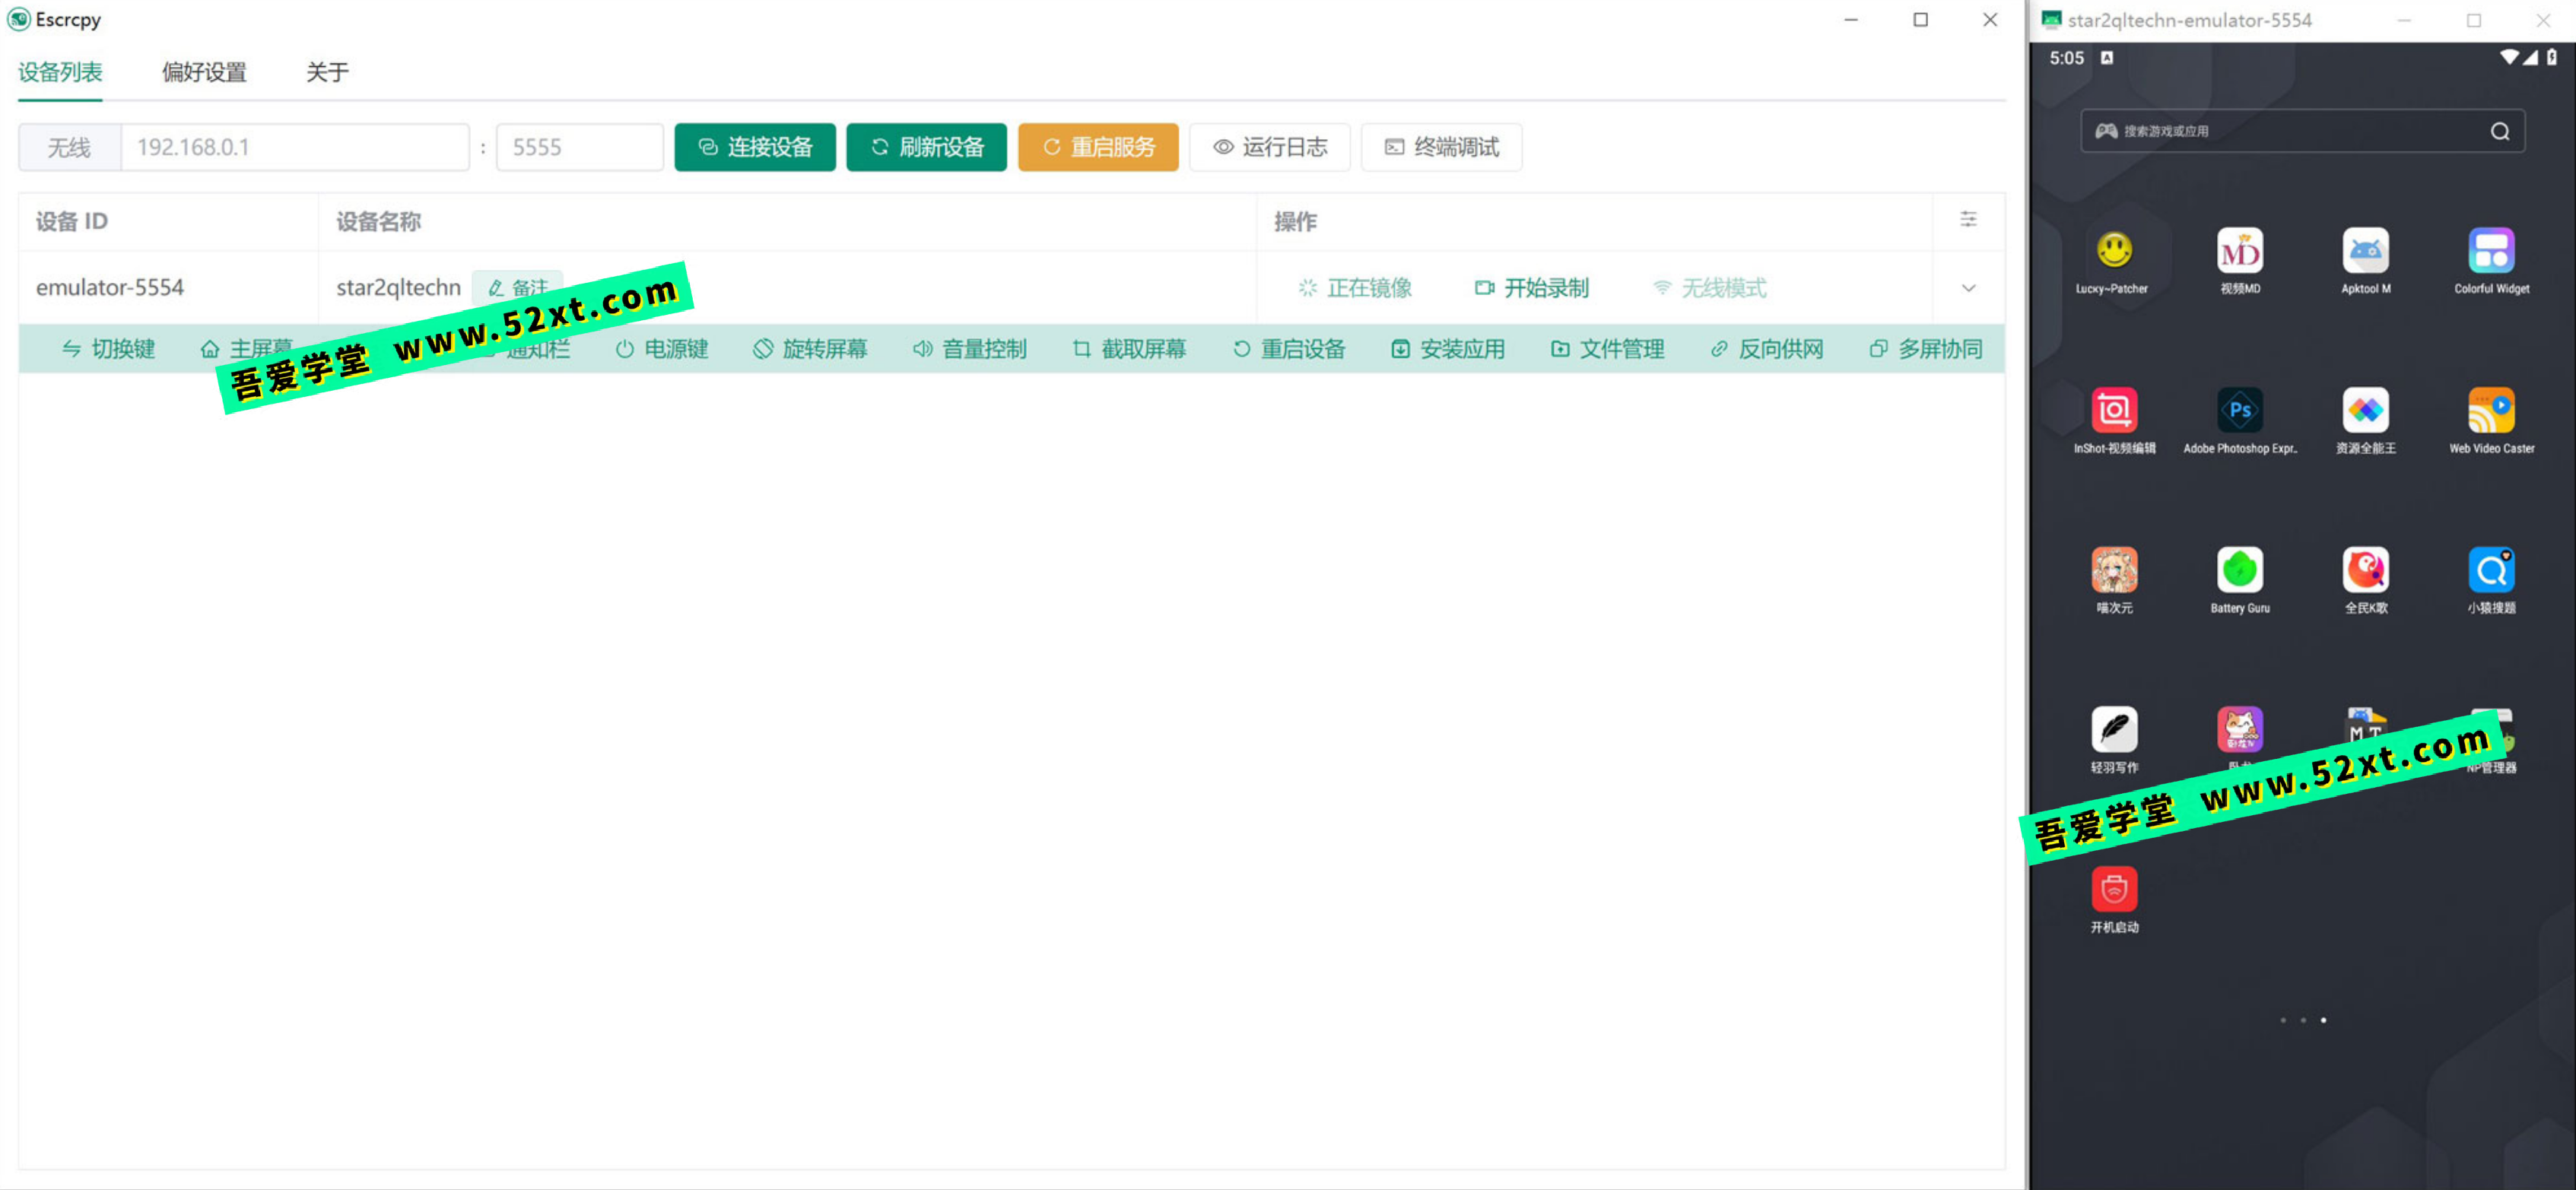The height and width of the screenshot is (1190, 2576).
Task: Click the 连接设备 button
Action: coord(755,147)
